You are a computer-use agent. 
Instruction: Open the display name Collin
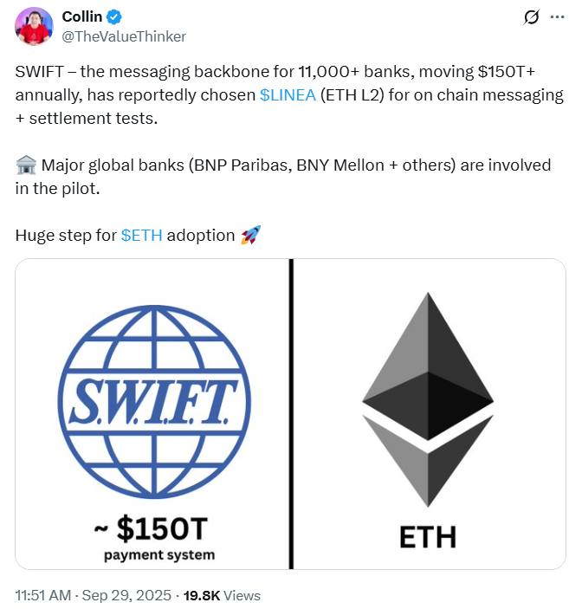(82, 16)
